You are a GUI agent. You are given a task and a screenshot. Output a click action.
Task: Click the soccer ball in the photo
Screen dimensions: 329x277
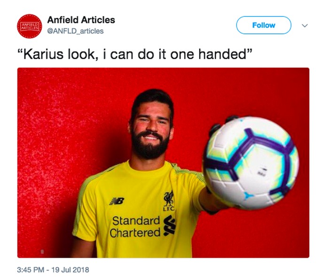pos(251,163)
